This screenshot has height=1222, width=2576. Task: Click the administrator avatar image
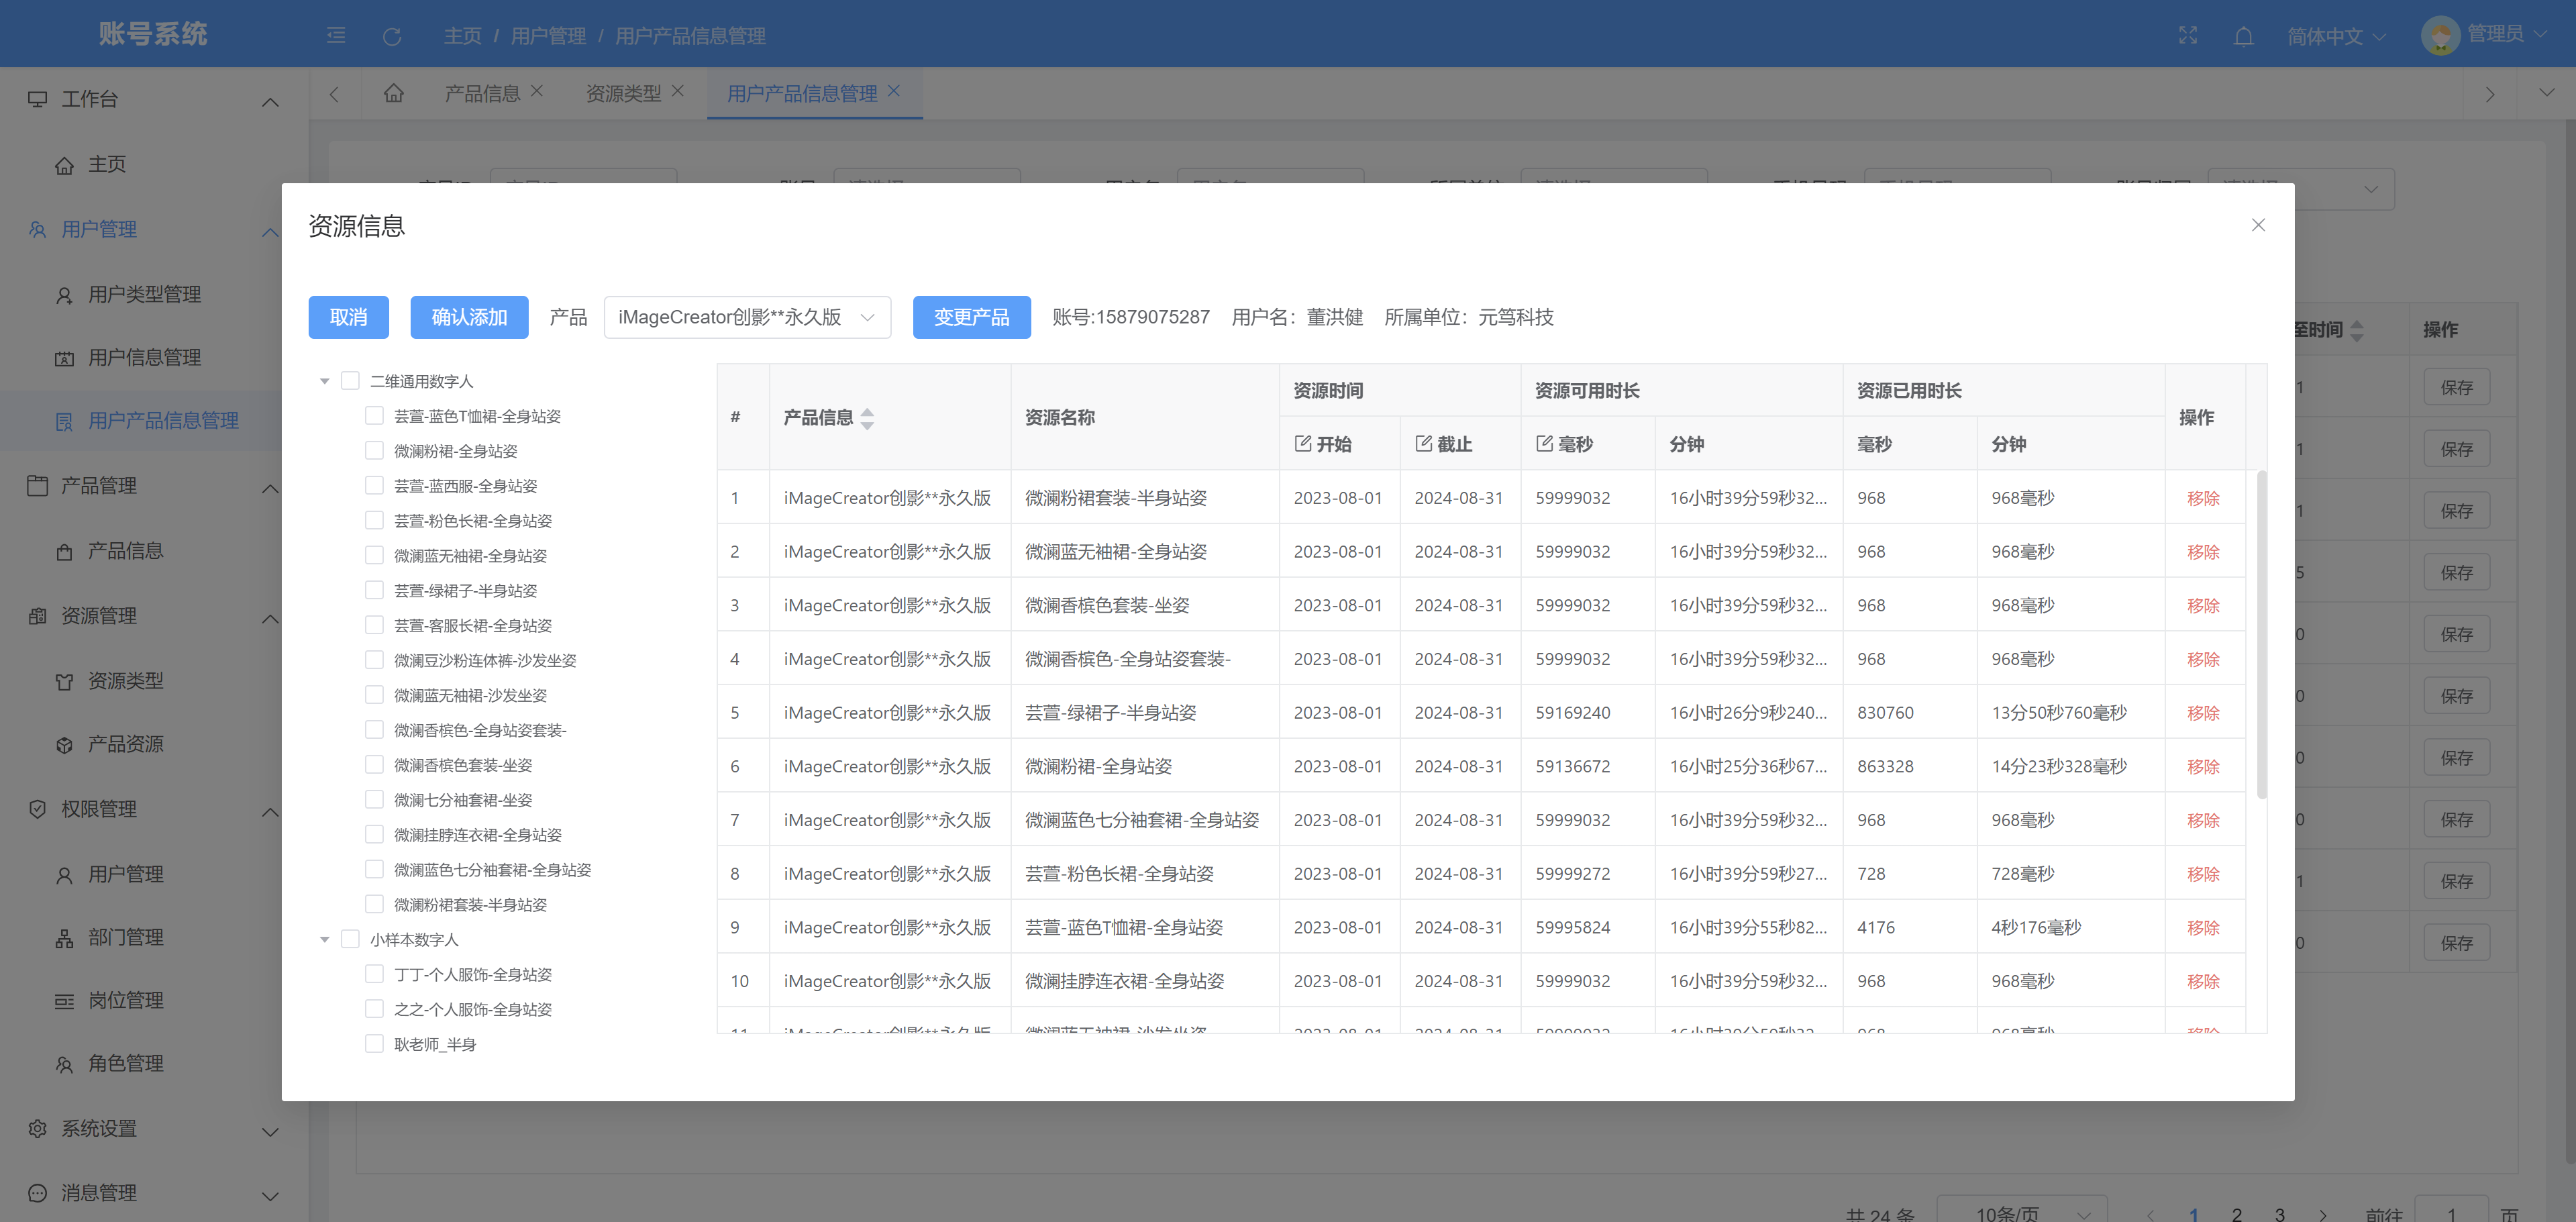(x=2440, y=36)
